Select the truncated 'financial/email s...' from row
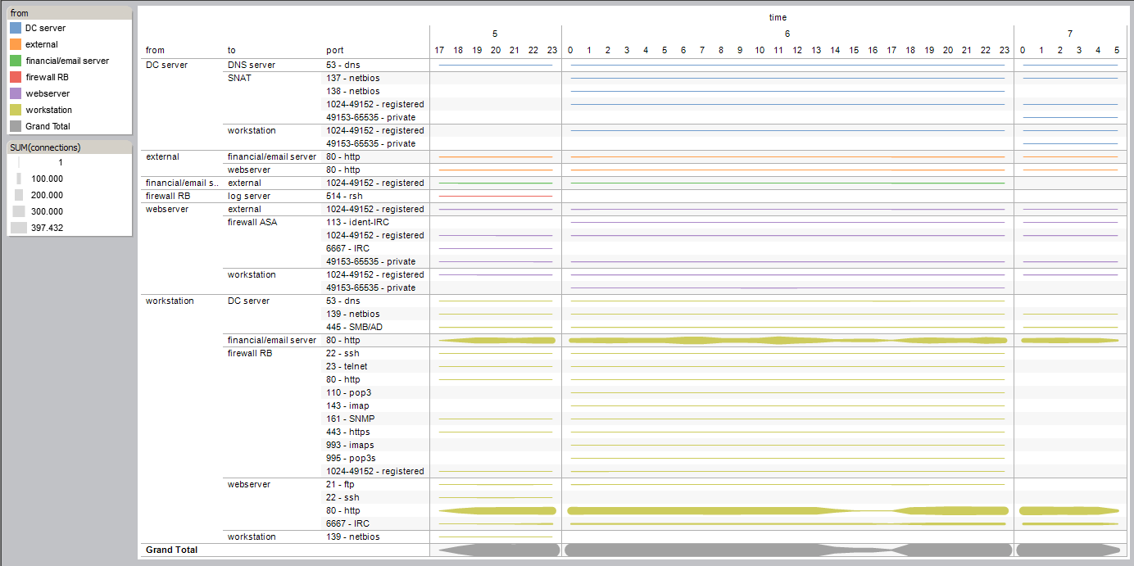The width and height of the screenshot is (1134, 566). (x=183, y=183)
